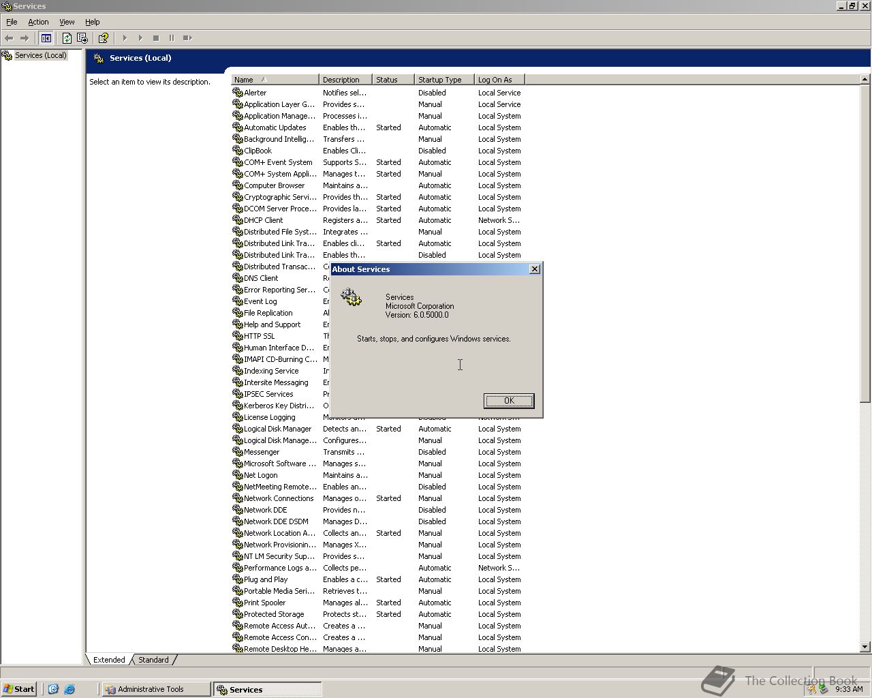Select the Network Connections service name
This screenshot has width=872, height=698.
(279, 498)
